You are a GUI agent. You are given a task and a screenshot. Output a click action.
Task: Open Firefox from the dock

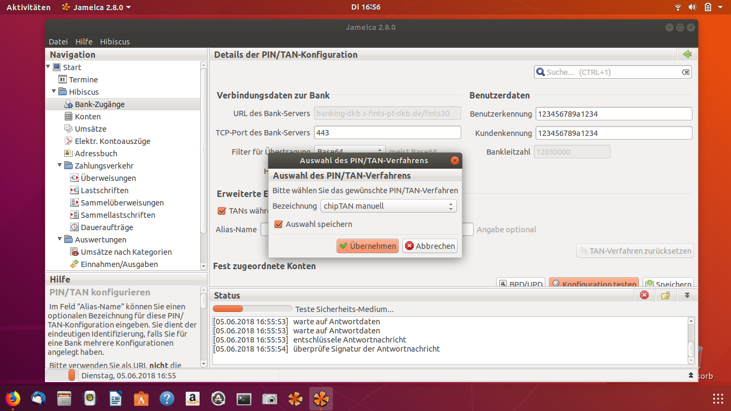(12, 399)
